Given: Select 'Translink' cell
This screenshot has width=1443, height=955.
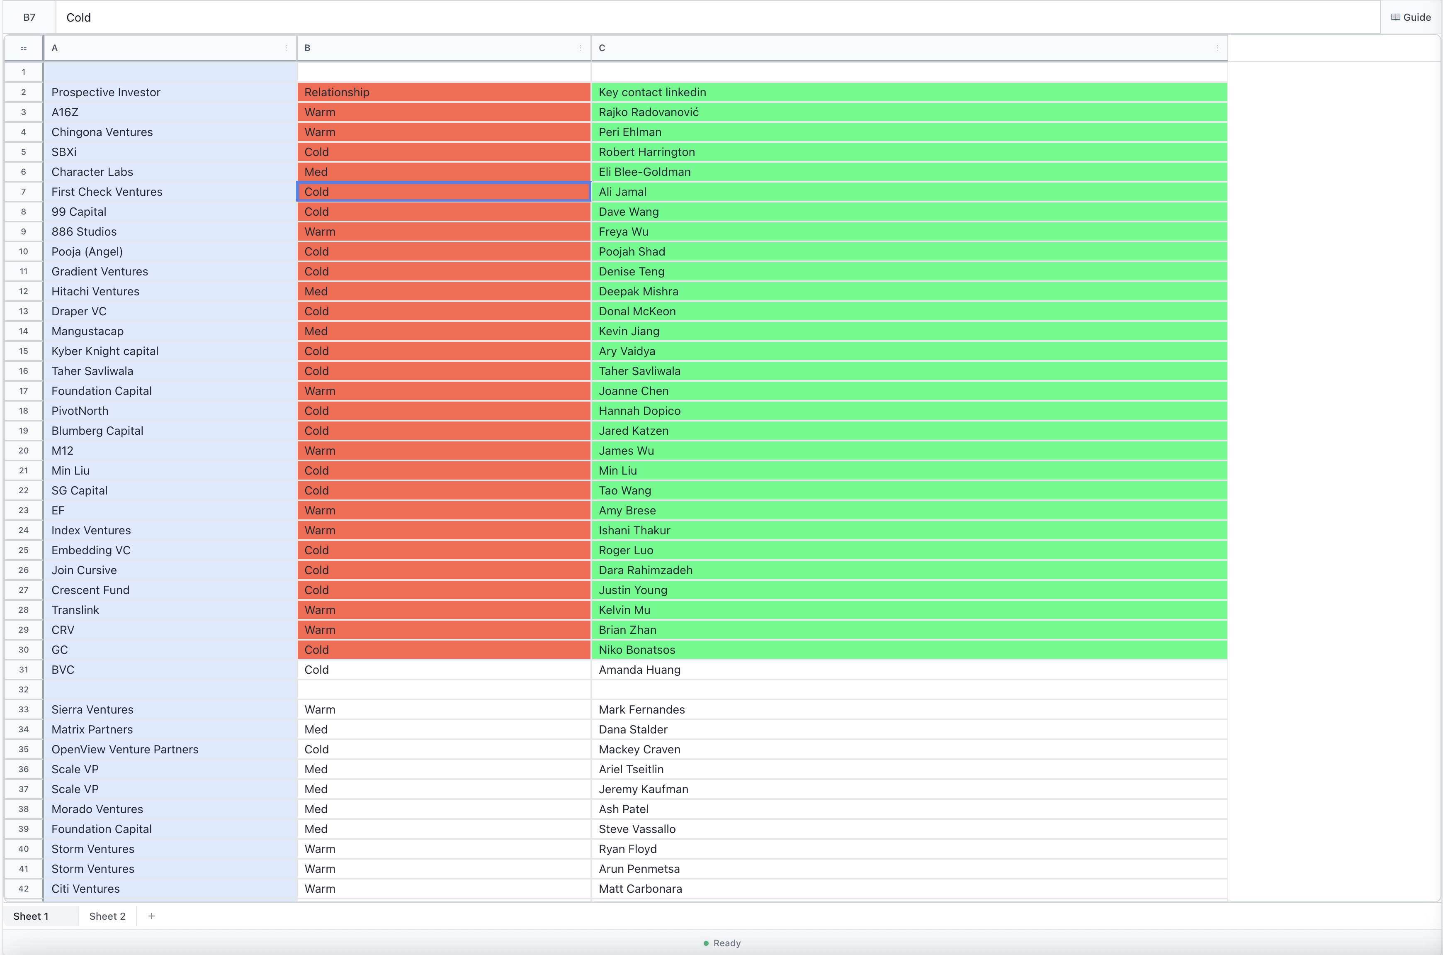Looking at the screenshot, I should tap(170, 610).
